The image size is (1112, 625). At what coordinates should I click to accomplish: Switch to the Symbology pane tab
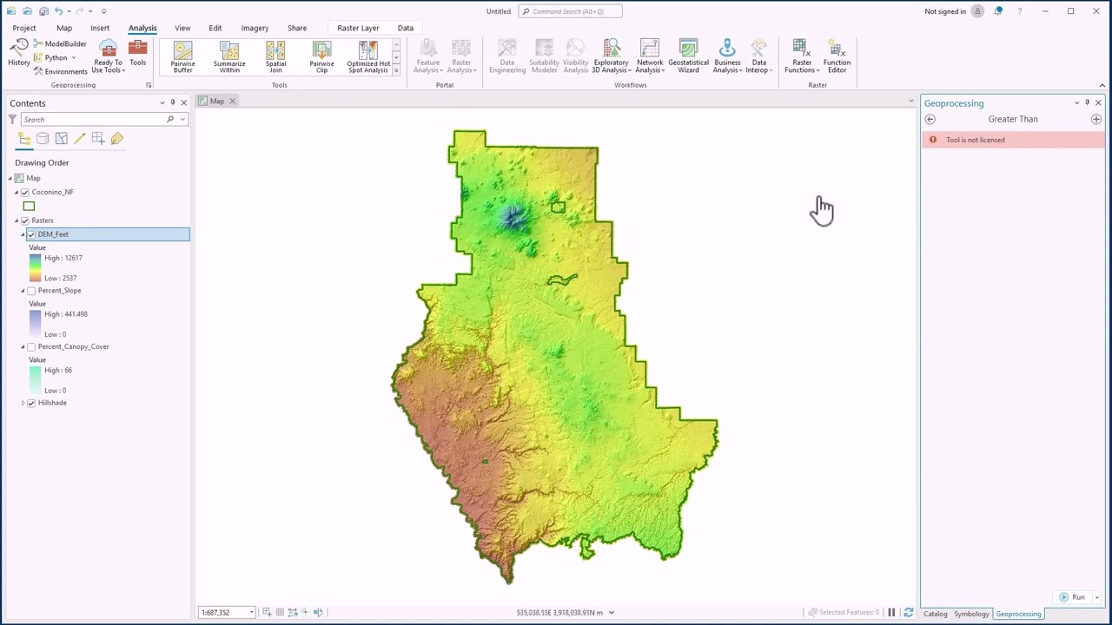[x=971, y=614]
